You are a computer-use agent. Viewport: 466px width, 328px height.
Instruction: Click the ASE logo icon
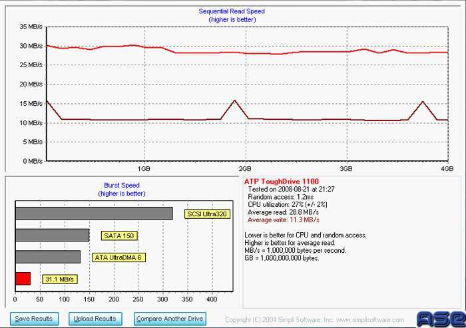(441, 319)
